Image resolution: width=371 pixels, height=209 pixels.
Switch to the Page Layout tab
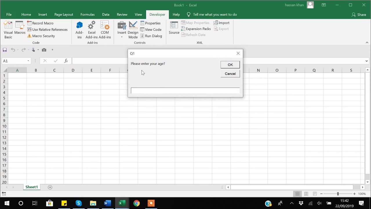pyautogui.click(x=64, y=14)
